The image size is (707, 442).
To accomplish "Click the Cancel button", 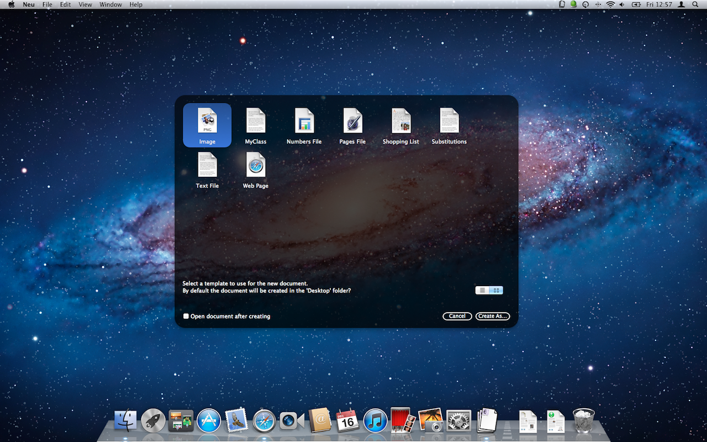I will point(457,317).
